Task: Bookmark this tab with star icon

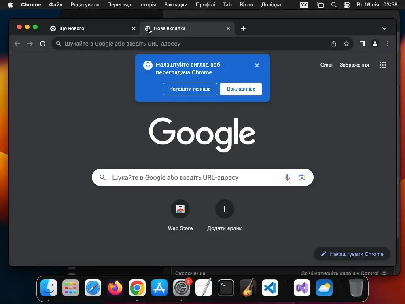Action: (x=346, y=44)
